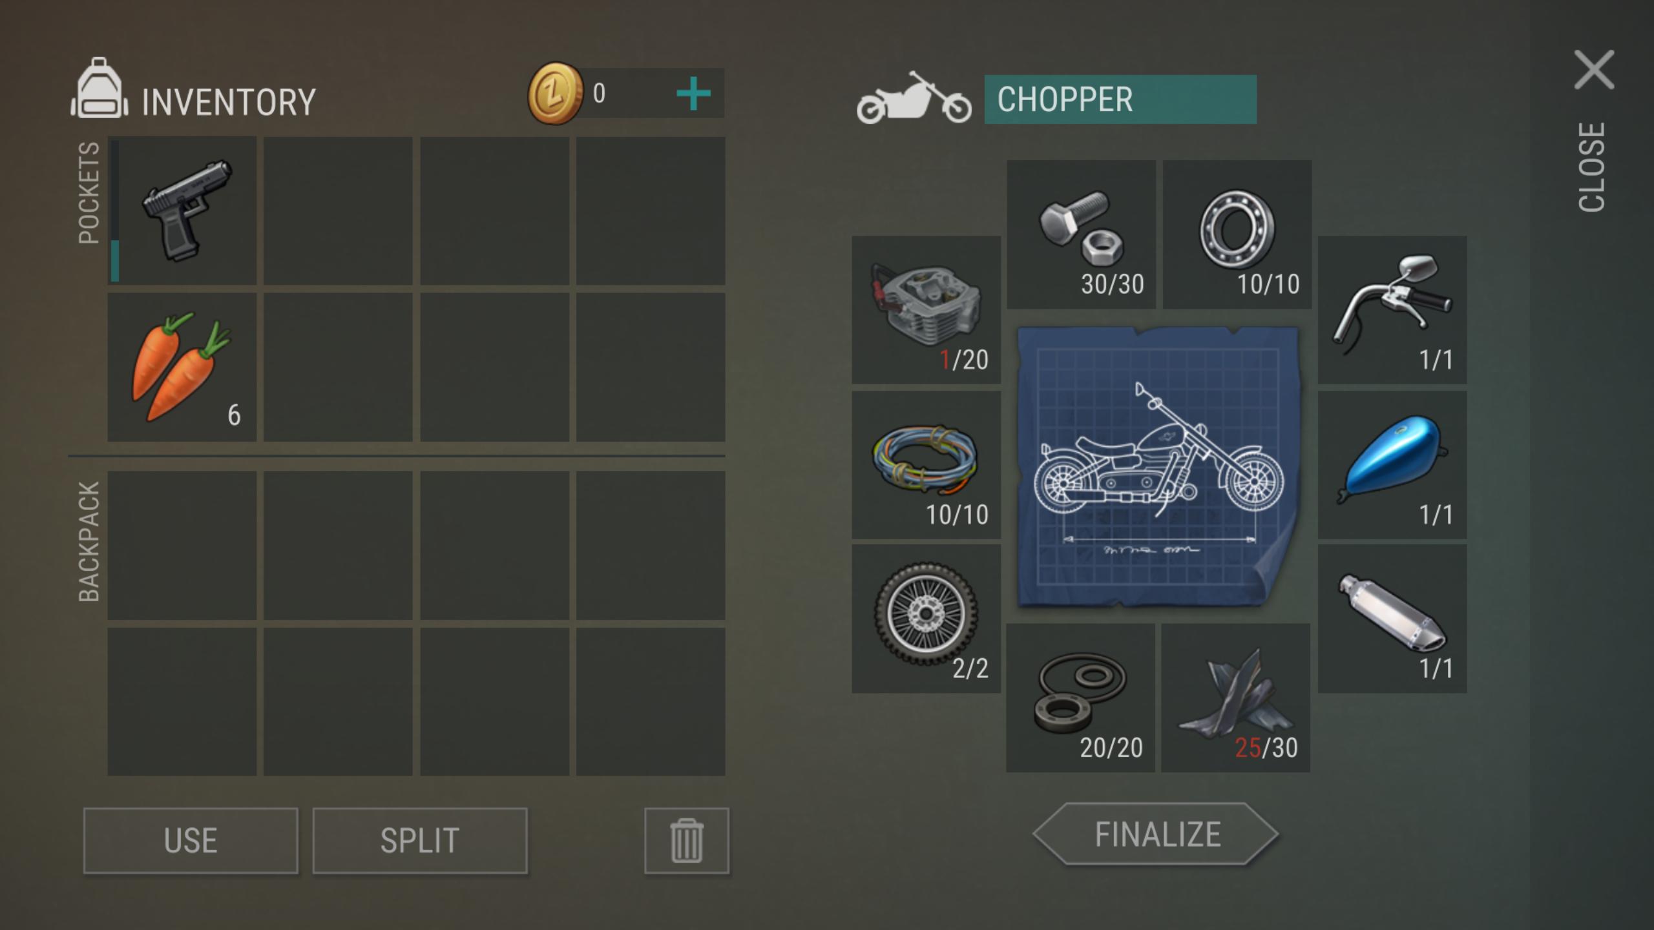
Task: Tap the ball bearing slot
Action: [x=1237, y=234]
